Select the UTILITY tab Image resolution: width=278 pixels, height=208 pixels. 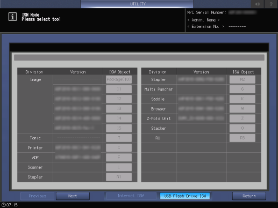pos(137,4)
